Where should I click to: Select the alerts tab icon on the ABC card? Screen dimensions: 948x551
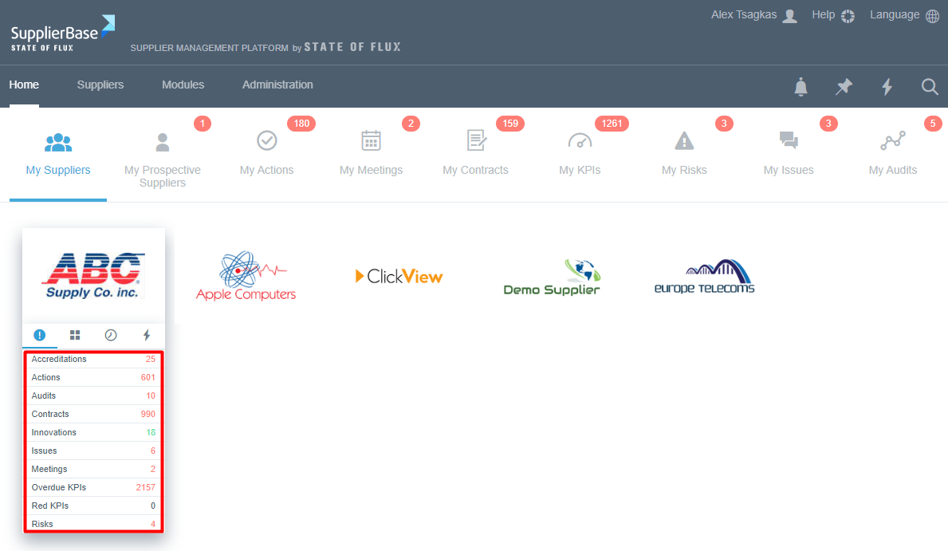point(40,335)
